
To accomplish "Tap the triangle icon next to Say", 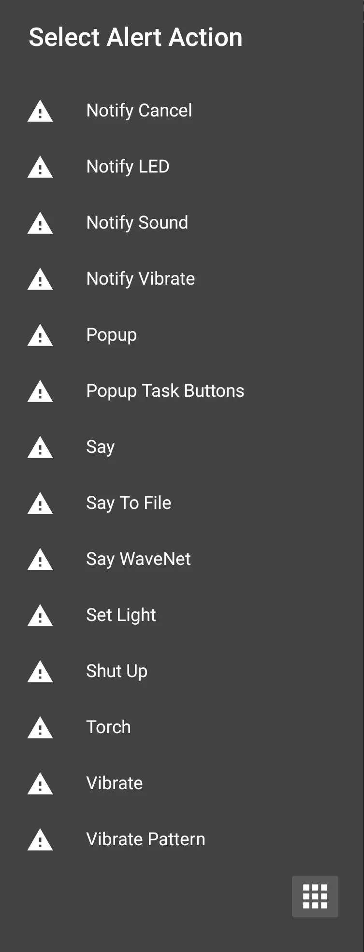I will [40, 447].
